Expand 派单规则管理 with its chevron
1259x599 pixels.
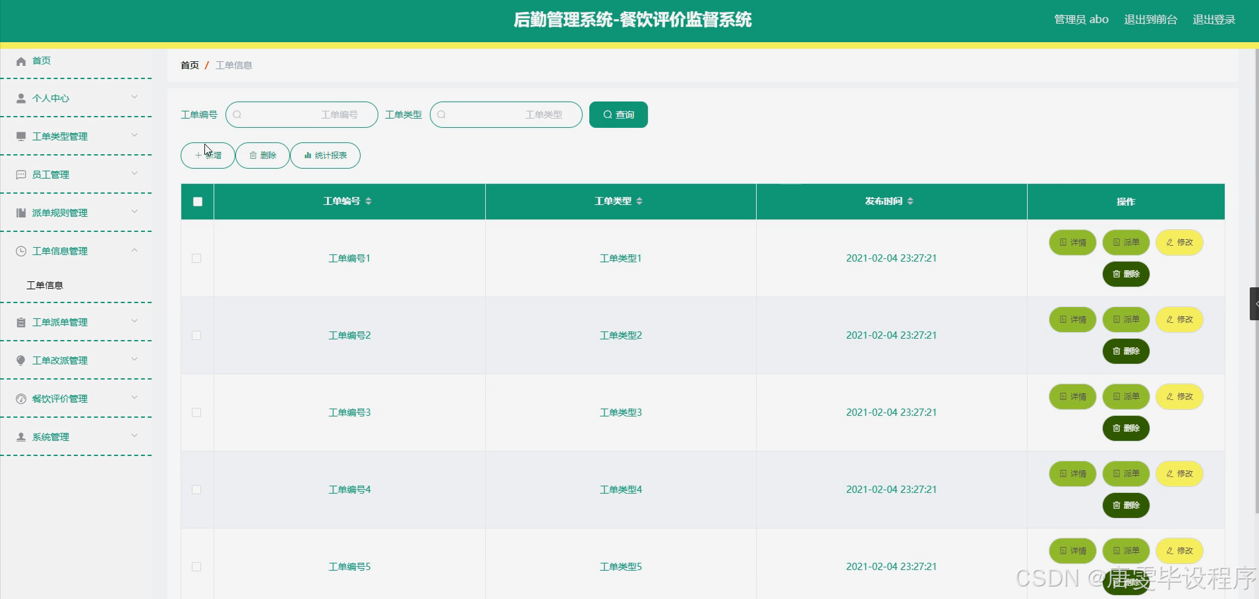(134, 212)
